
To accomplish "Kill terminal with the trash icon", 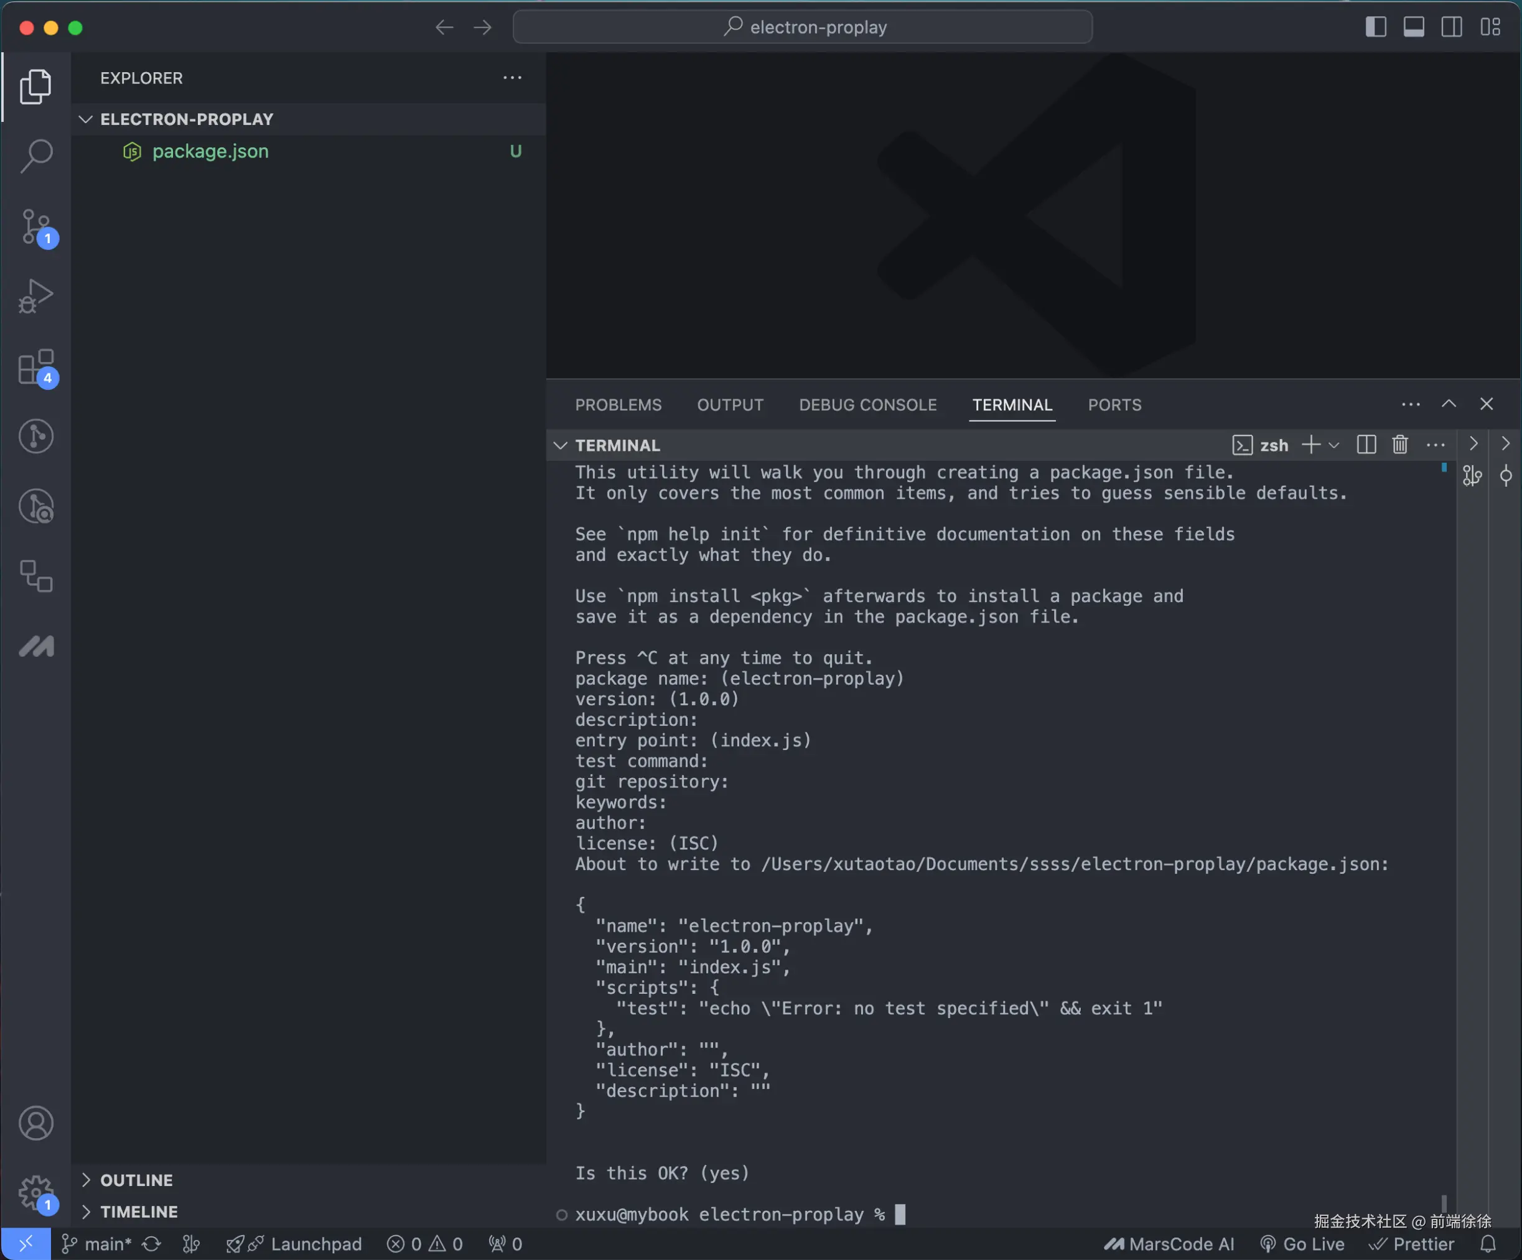I will [1399, 445].
